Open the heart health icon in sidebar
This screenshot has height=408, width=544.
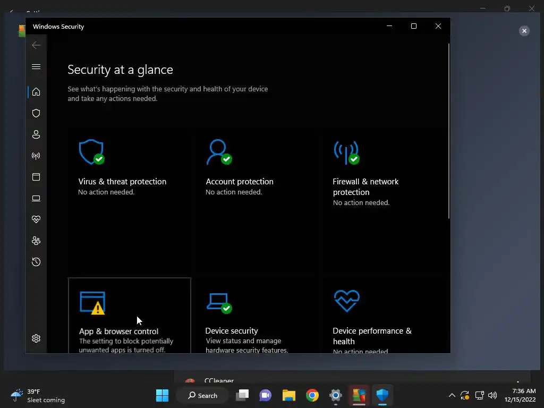click(x=36, y=219)
